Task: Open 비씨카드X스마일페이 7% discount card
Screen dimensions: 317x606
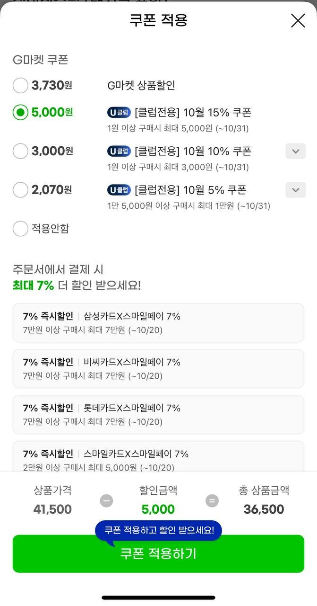Action: 158,368
